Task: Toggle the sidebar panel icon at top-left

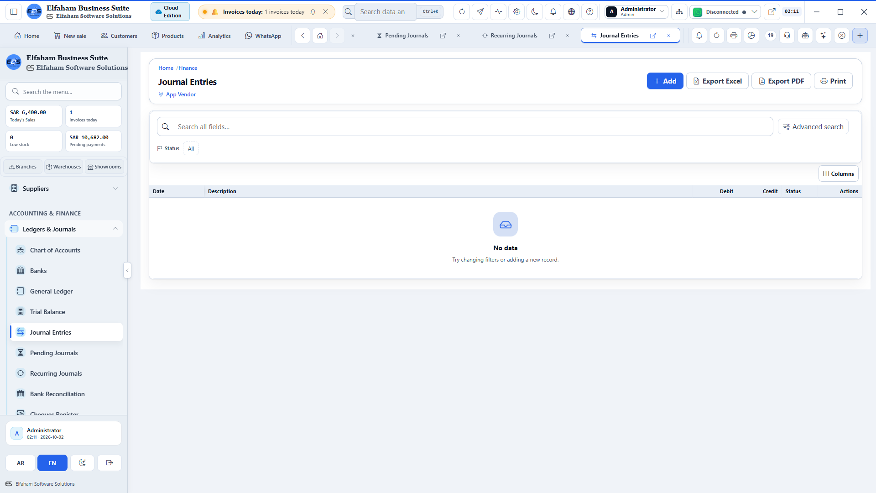Action: point(14,12)
